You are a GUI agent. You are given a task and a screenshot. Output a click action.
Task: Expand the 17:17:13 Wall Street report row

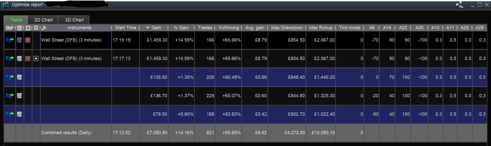tap(36, 59)
